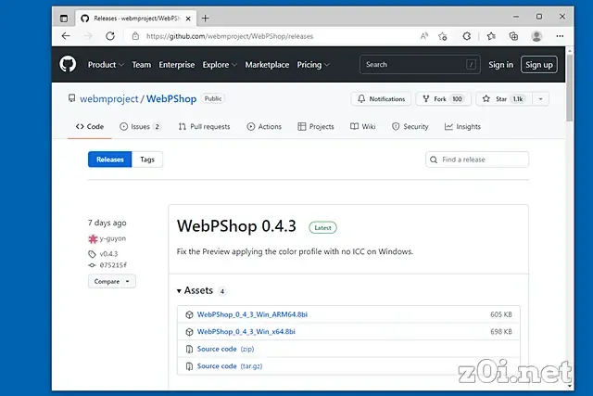Click the file icon for Source code (tar.gz)
This screenshot has height=396, width=593.
(x=189, y=366)
